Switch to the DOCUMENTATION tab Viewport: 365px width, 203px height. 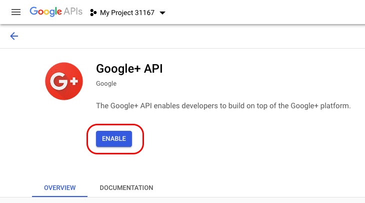click(126, 188)
